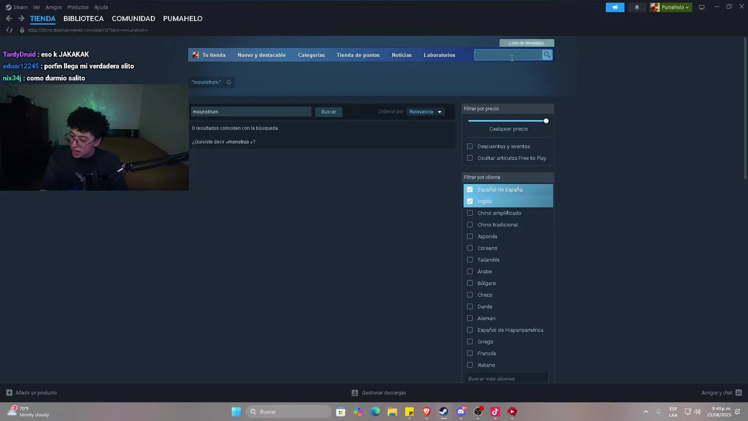Image resolution: width=748 pixels, height=421 pixels.
Task: Open the Amigos menu
Action: tap(54, 7)
